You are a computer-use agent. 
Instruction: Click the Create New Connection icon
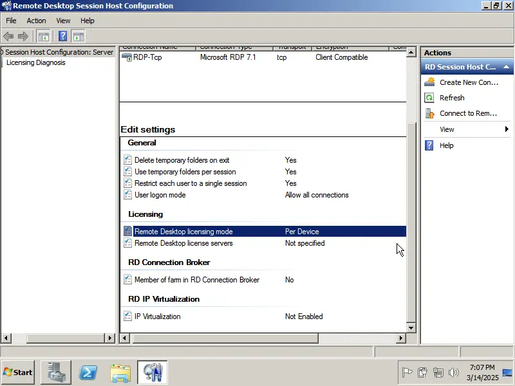429,82
